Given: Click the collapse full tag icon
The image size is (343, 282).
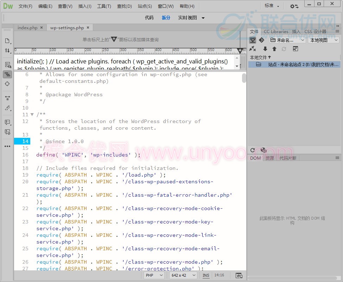Looking at the screenshot, I should click(x=7, y=98).
